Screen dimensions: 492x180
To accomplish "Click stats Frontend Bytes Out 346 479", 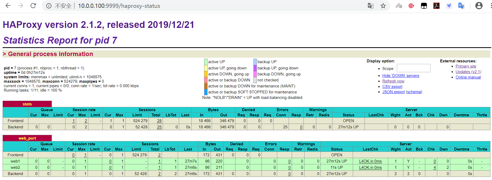I will 227,121.
